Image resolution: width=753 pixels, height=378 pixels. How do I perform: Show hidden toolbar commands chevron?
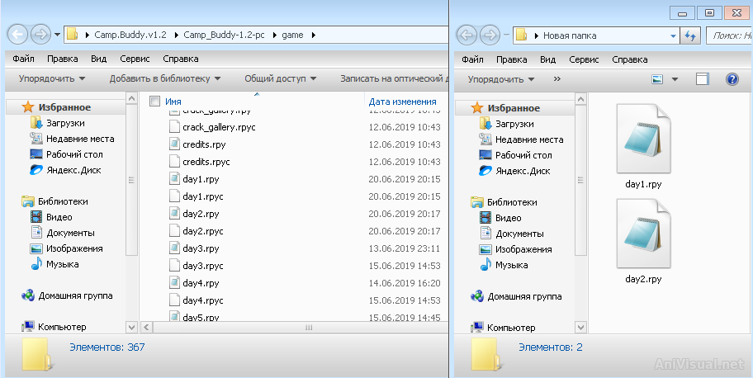[x=557, y=78]
